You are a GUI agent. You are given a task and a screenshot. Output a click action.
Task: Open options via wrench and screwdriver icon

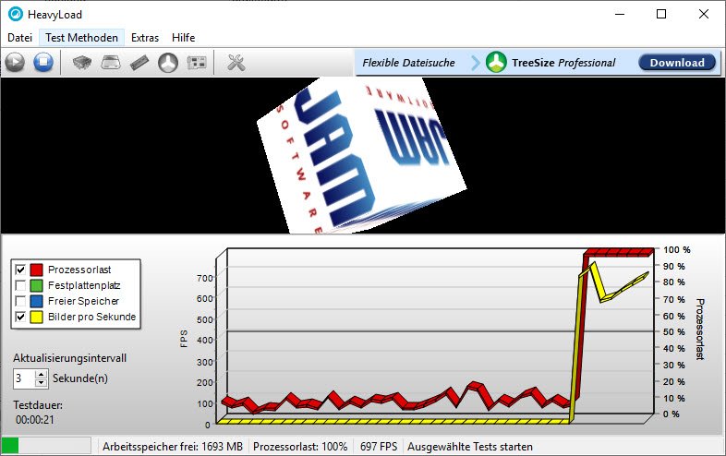pyautogui.click(x=236, y=62)
